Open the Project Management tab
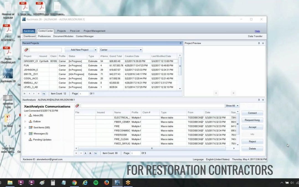The image size is (299, 187). (94, 31)
